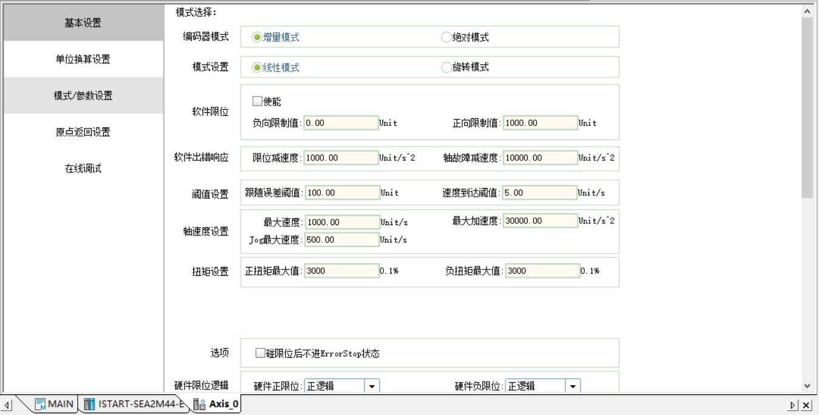This screenshot has width=819, height=415.
Task: Open 在线调试 section
Action: 83,169
